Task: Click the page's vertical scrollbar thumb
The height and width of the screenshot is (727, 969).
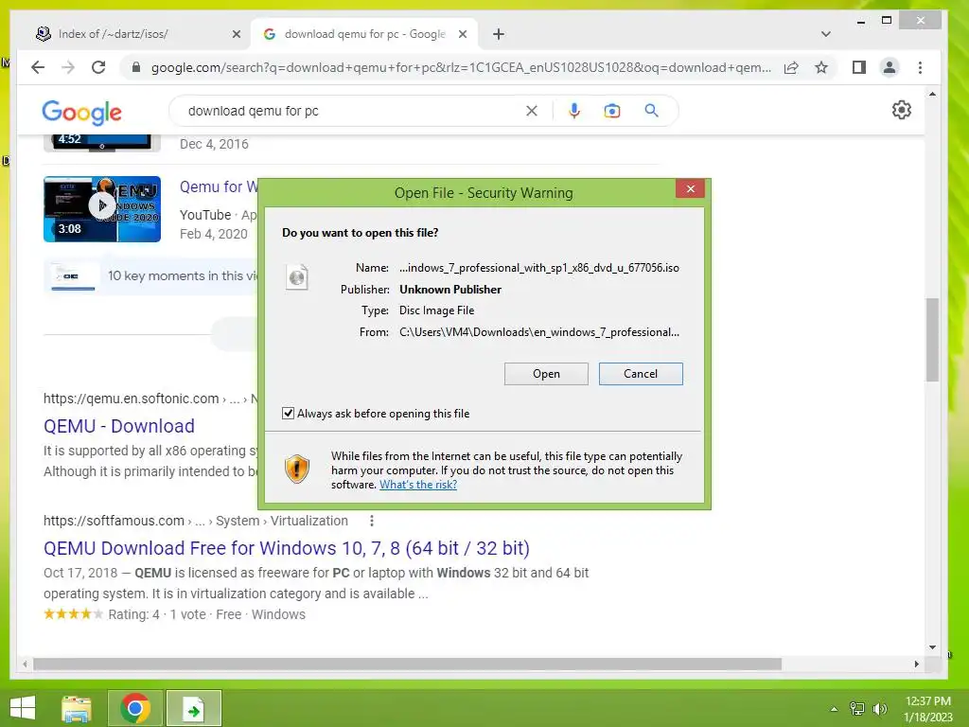Action: click(x=932, y=340)
